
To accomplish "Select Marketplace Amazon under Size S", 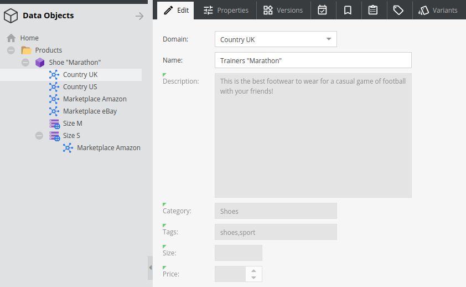I will tap(109, 148).
